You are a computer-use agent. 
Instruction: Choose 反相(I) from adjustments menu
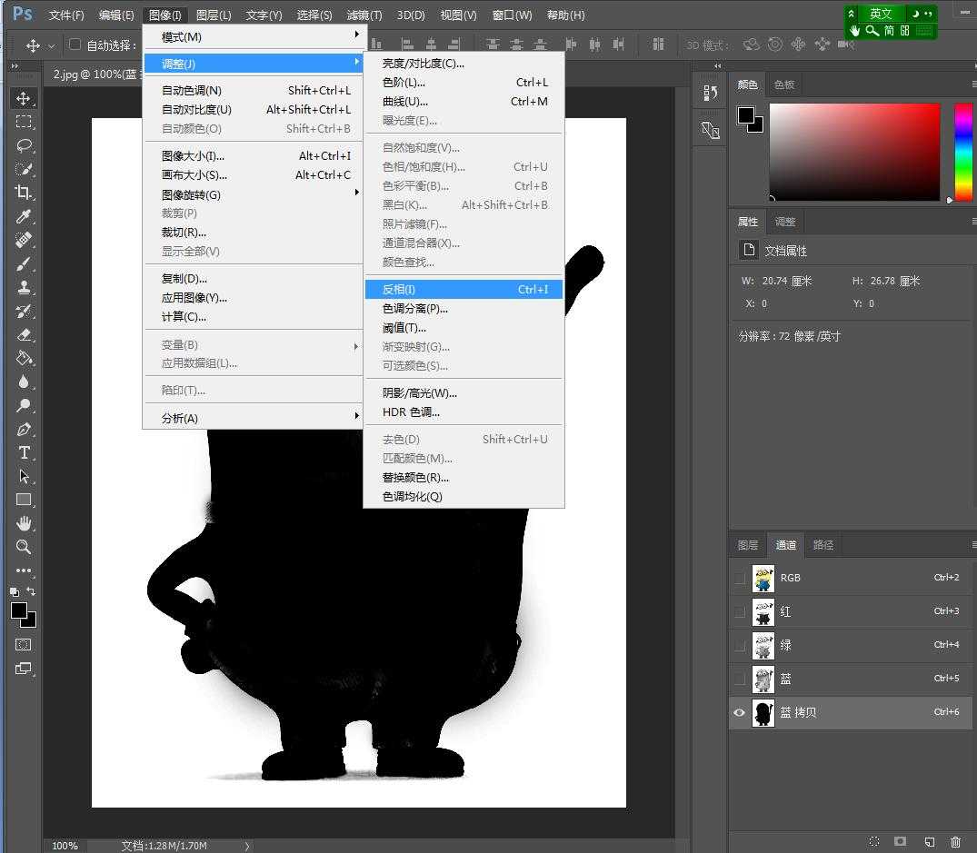click(x=464, y=289)
